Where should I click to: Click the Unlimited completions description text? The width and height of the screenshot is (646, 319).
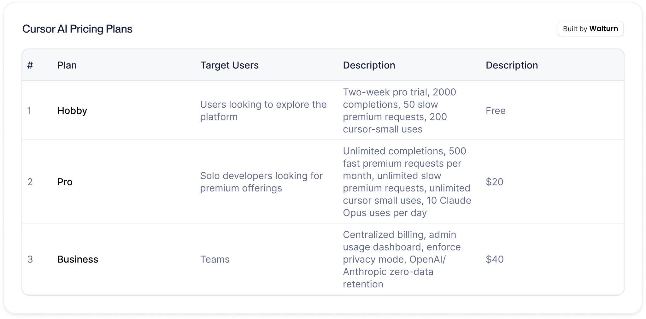coord(407,182)
